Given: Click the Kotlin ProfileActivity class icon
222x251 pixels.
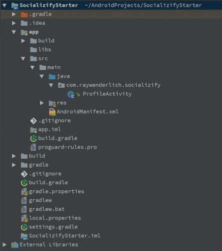Looking at the screenshot, I should pyautogui.click(x=71, y=94).
